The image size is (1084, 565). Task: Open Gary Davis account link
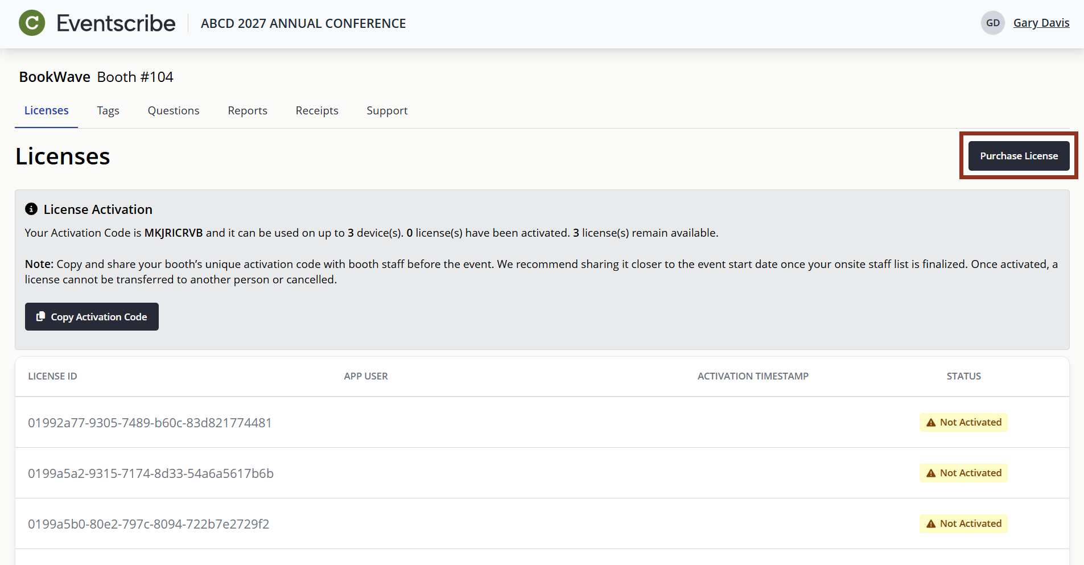(1042, 23)
